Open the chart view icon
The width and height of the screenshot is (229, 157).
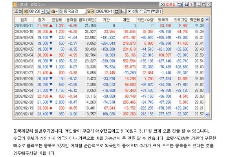point(123,11)
